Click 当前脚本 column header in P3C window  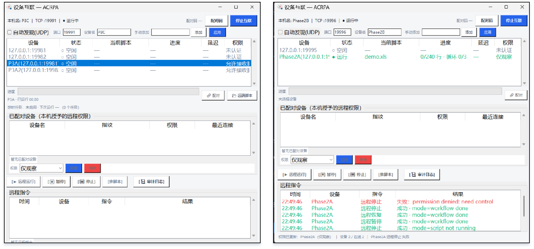(121, 43)
